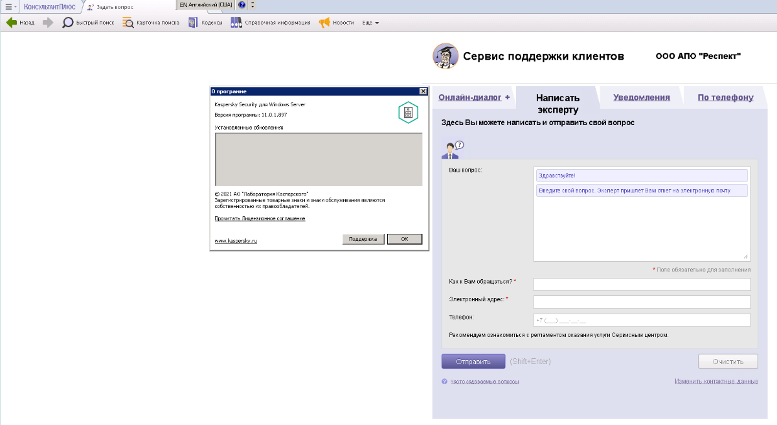Click OK in О программе dialog
Image resolution: width=777 pixels, height=425 pixels.
(405, 239)
